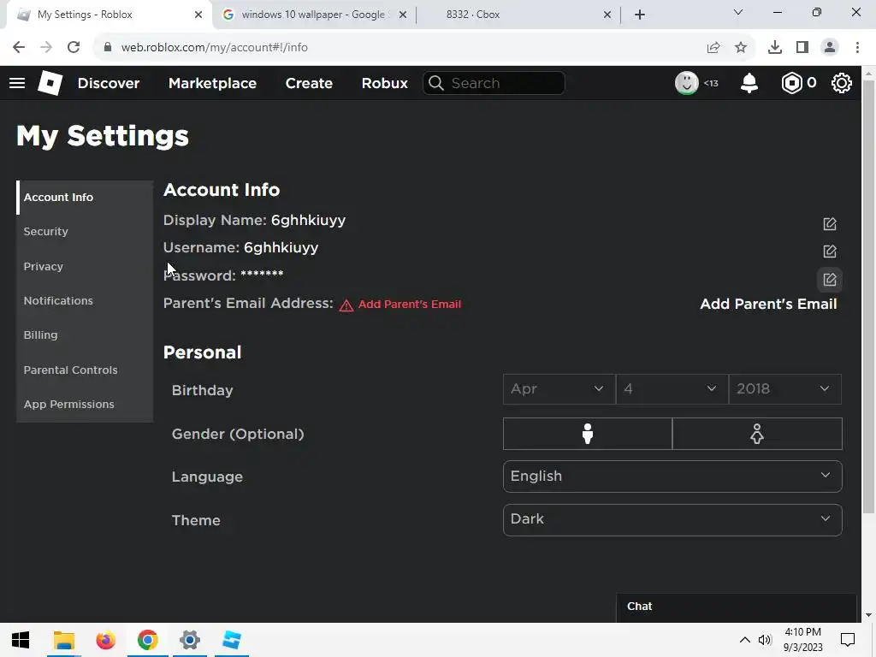876x657 pixels.
Task: Open Windows Settings gear in taskbar
Action: click(189, 640)
